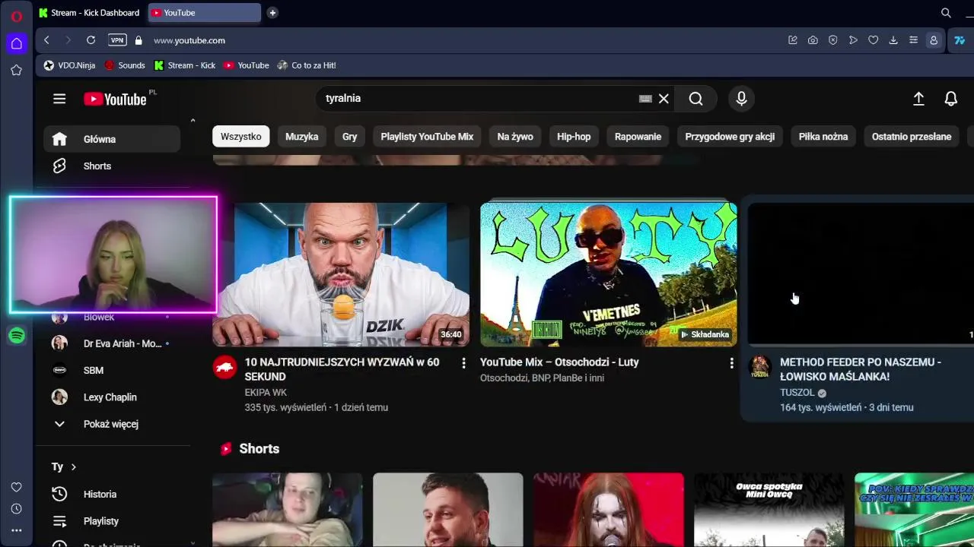Open the TradingView extension icon
Image resolution: width=974 pixels, height=547 pixels.
pos(960,40)
